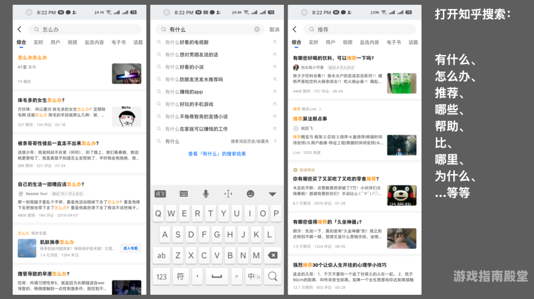Tap keyboard cursor move icon
The height and width of the screenshot is (299, 534).
[228, 194]
